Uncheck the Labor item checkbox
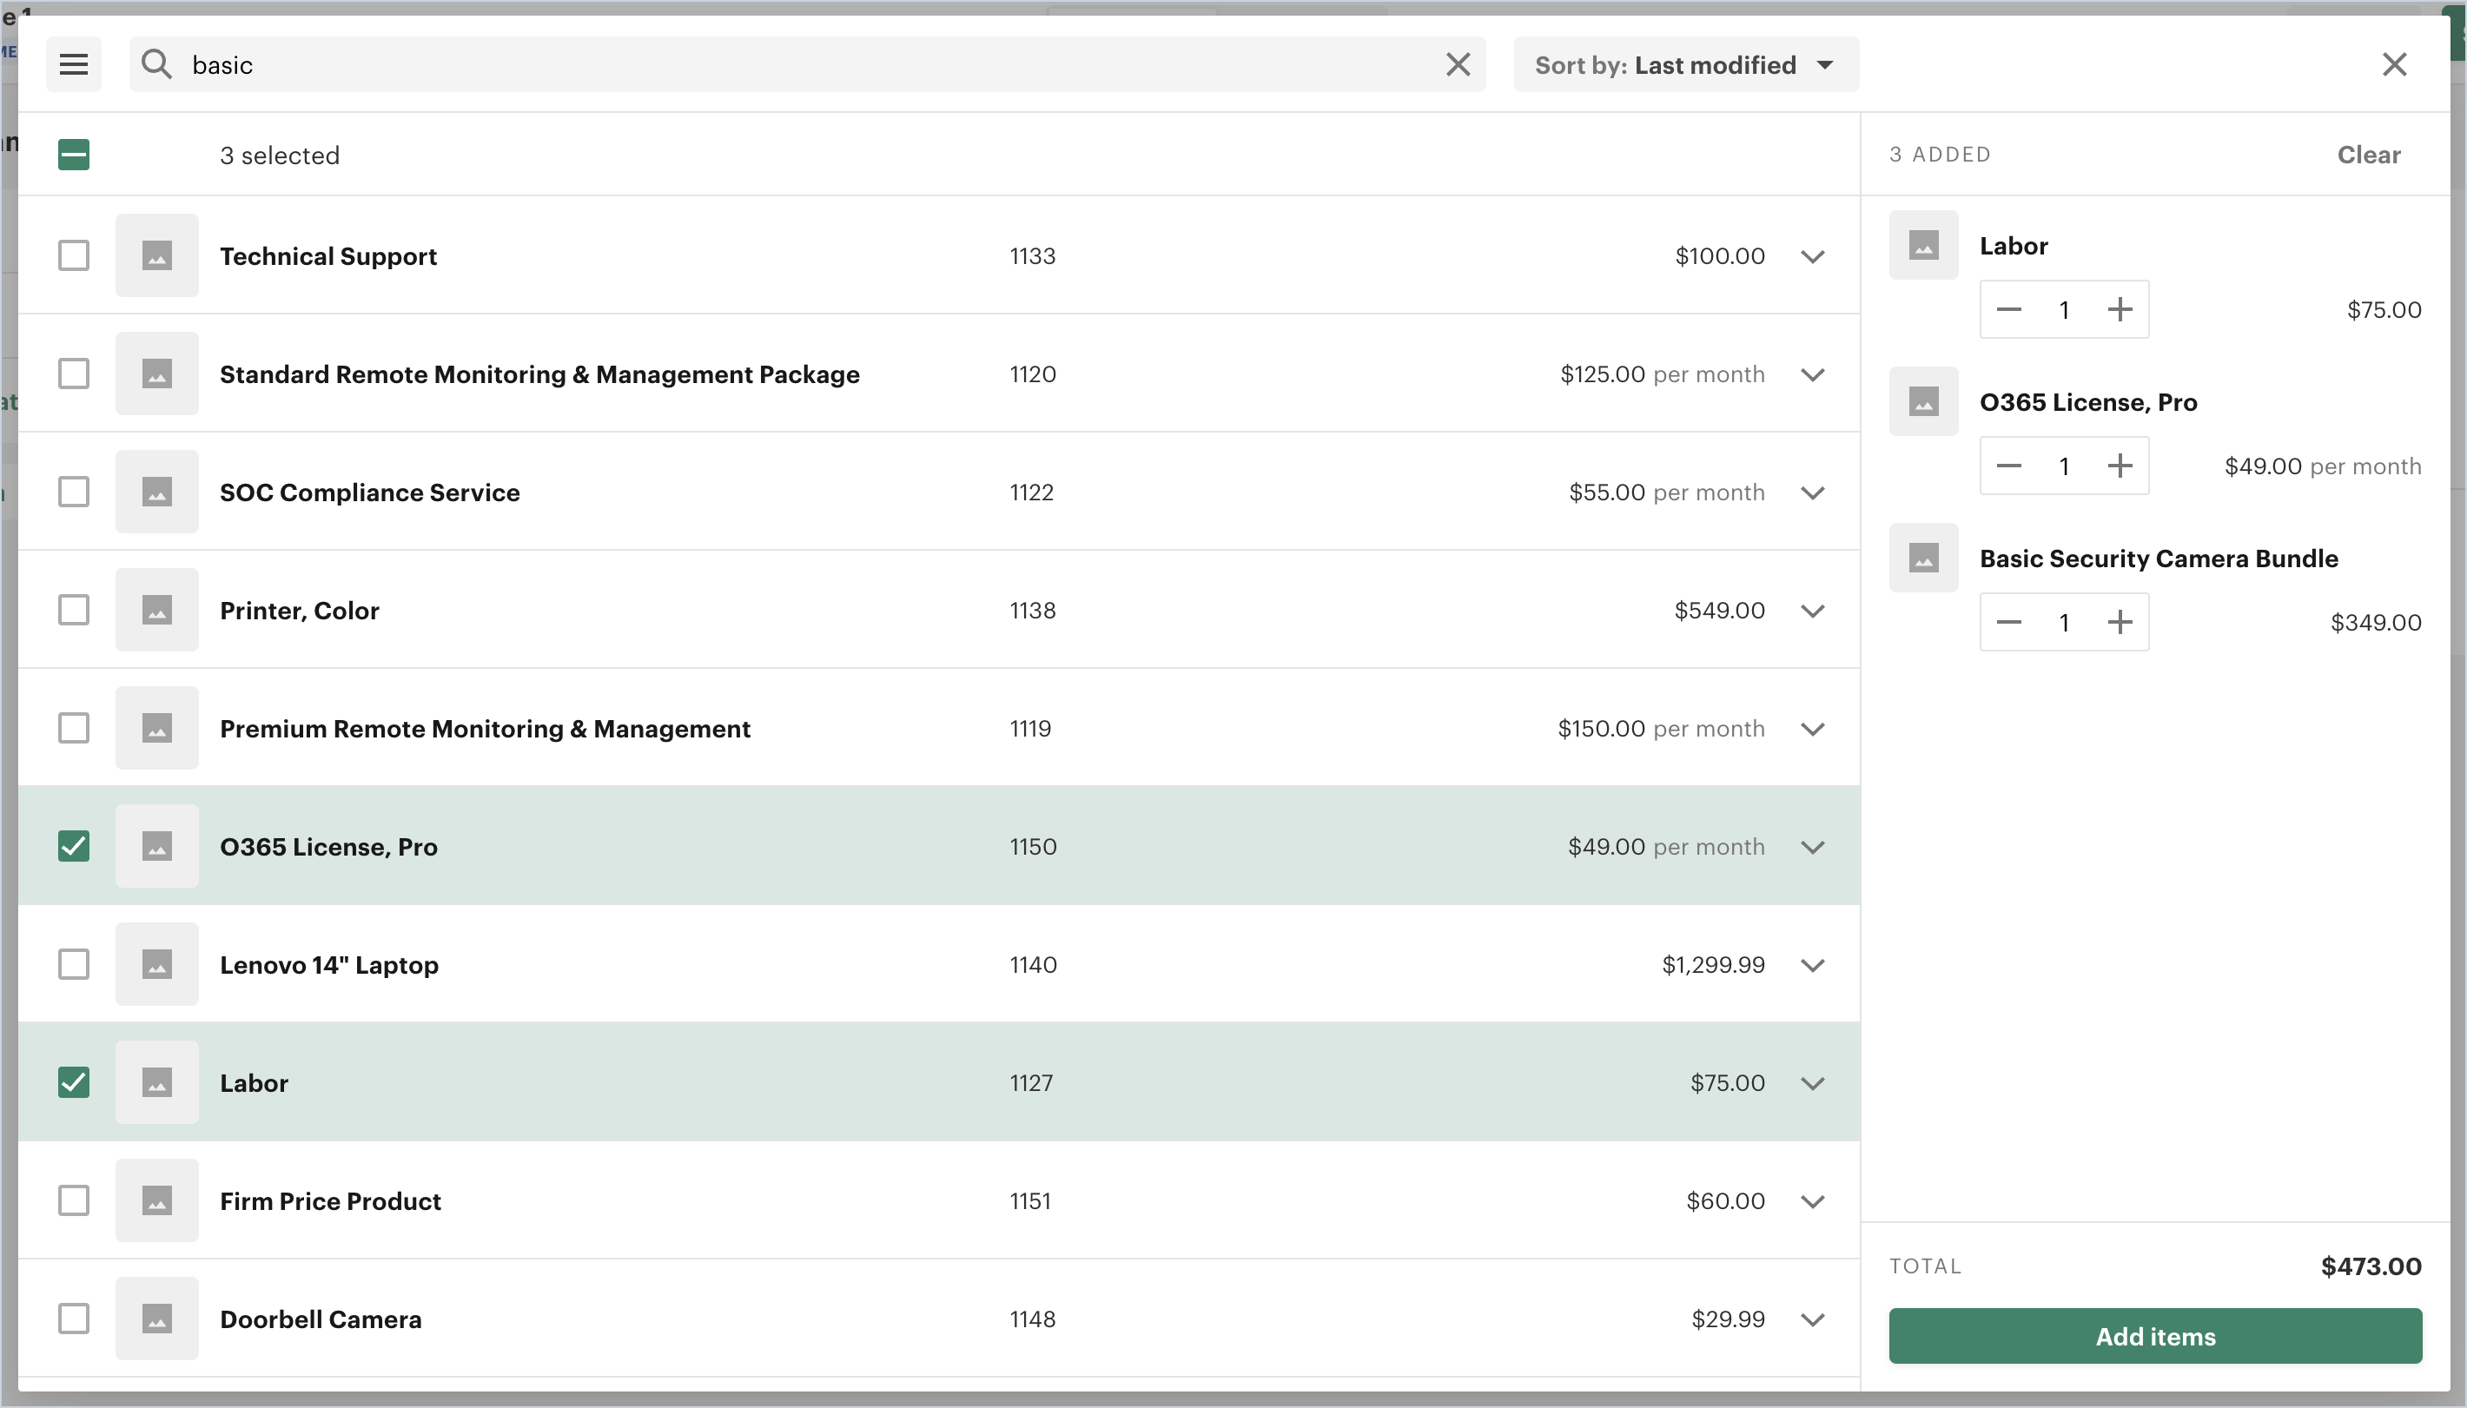This screenshot has height=1408, width=2467. [74, 1082]
